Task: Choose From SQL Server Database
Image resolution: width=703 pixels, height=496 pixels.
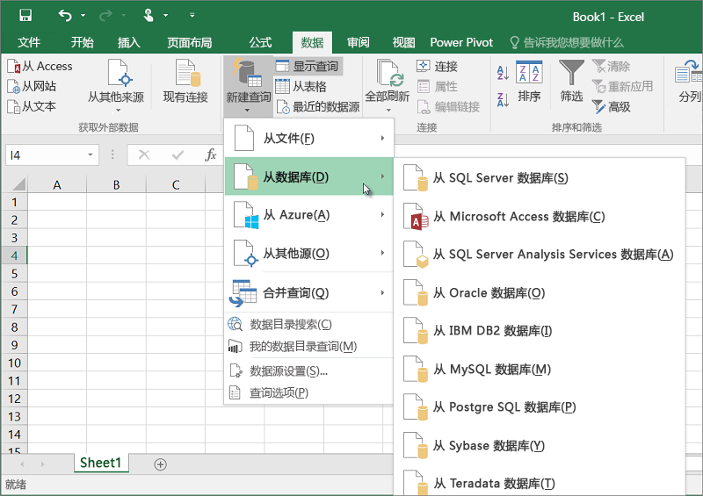Action: click(x=540, y=178)
